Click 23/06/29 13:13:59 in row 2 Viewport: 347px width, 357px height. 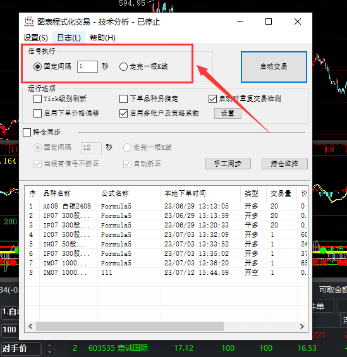197,215
